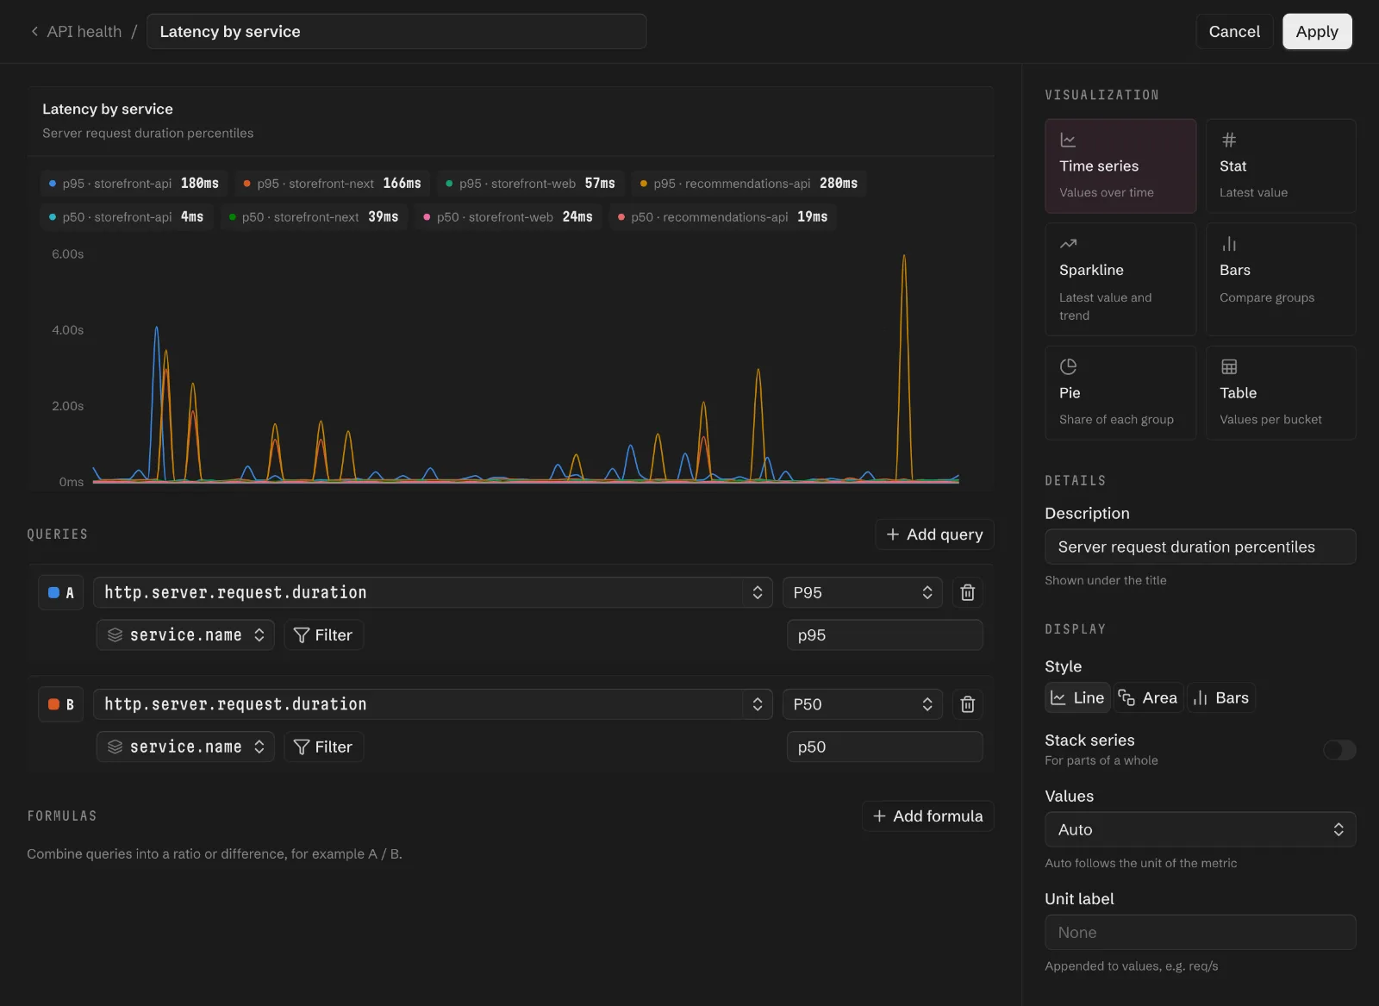The height and width of the screenshot is (1006, 1379).
Task: Apply the panel changes
Action: tap(1317, 32)
